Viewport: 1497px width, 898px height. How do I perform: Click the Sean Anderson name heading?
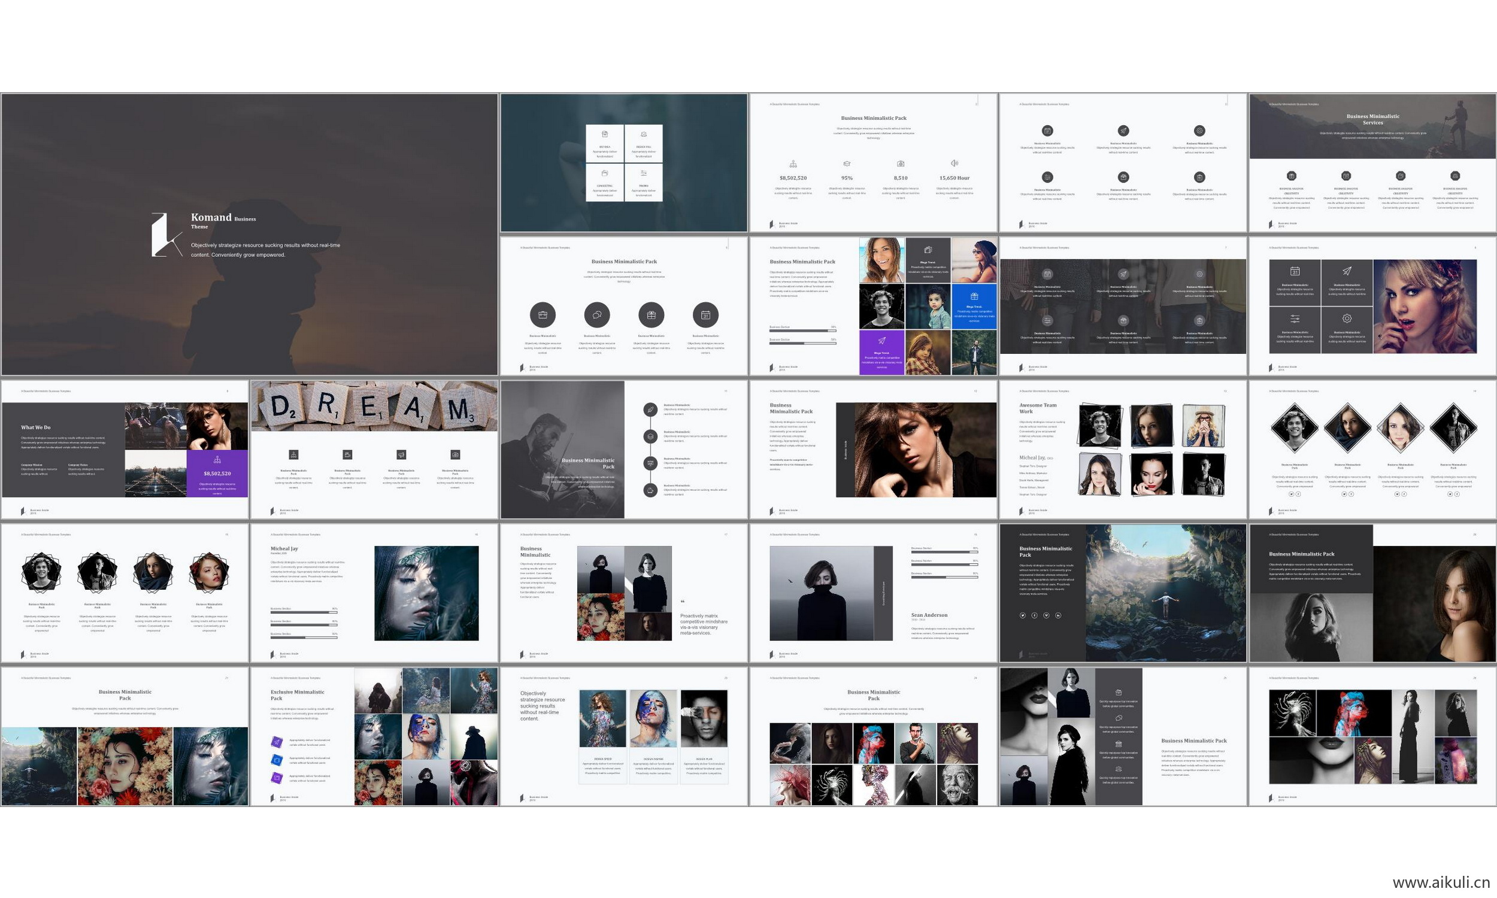point(929,615)
